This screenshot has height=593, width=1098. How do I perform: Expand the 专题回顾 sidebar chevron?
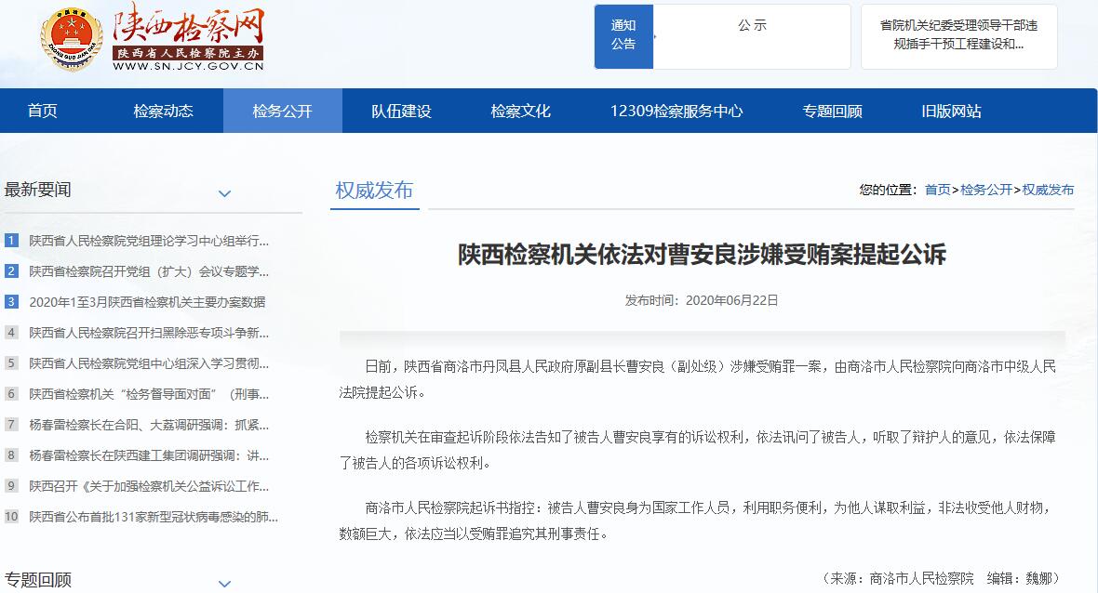click(x=224, y=583)
